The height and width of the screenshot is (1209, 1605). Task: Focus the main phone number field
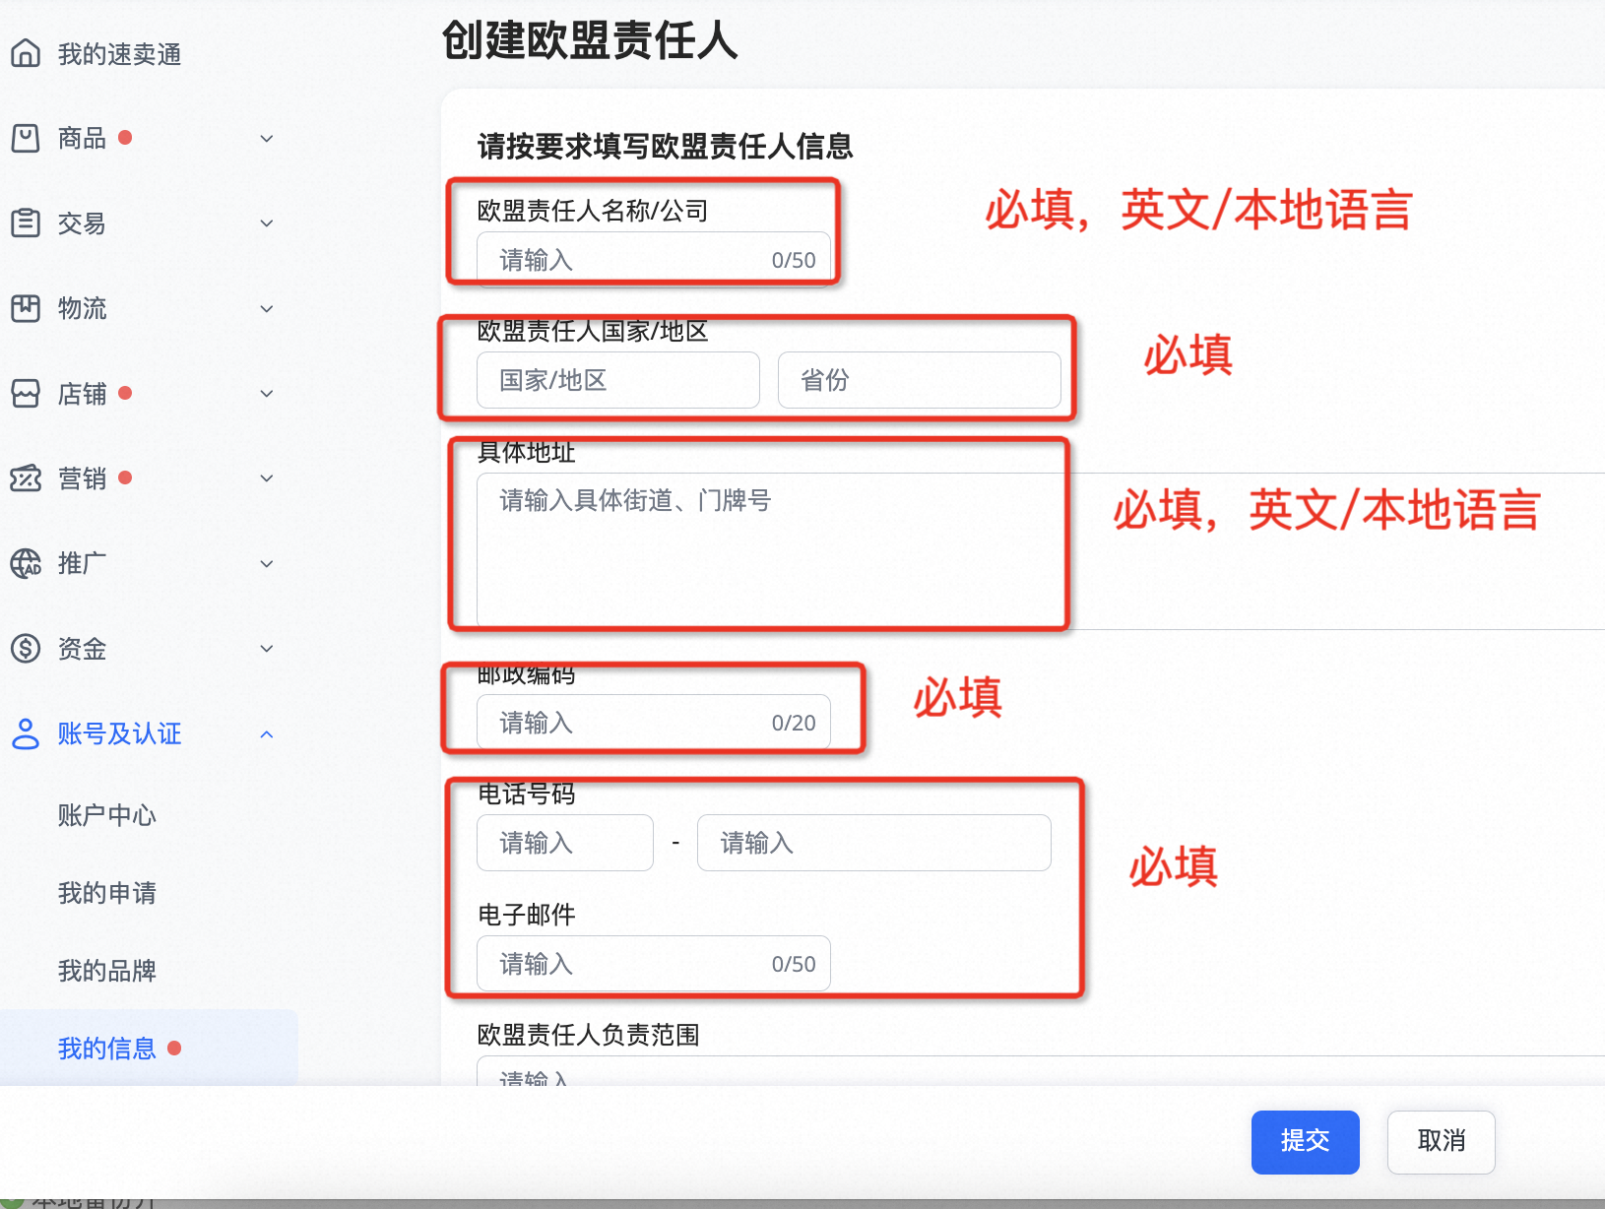(874, 843)
